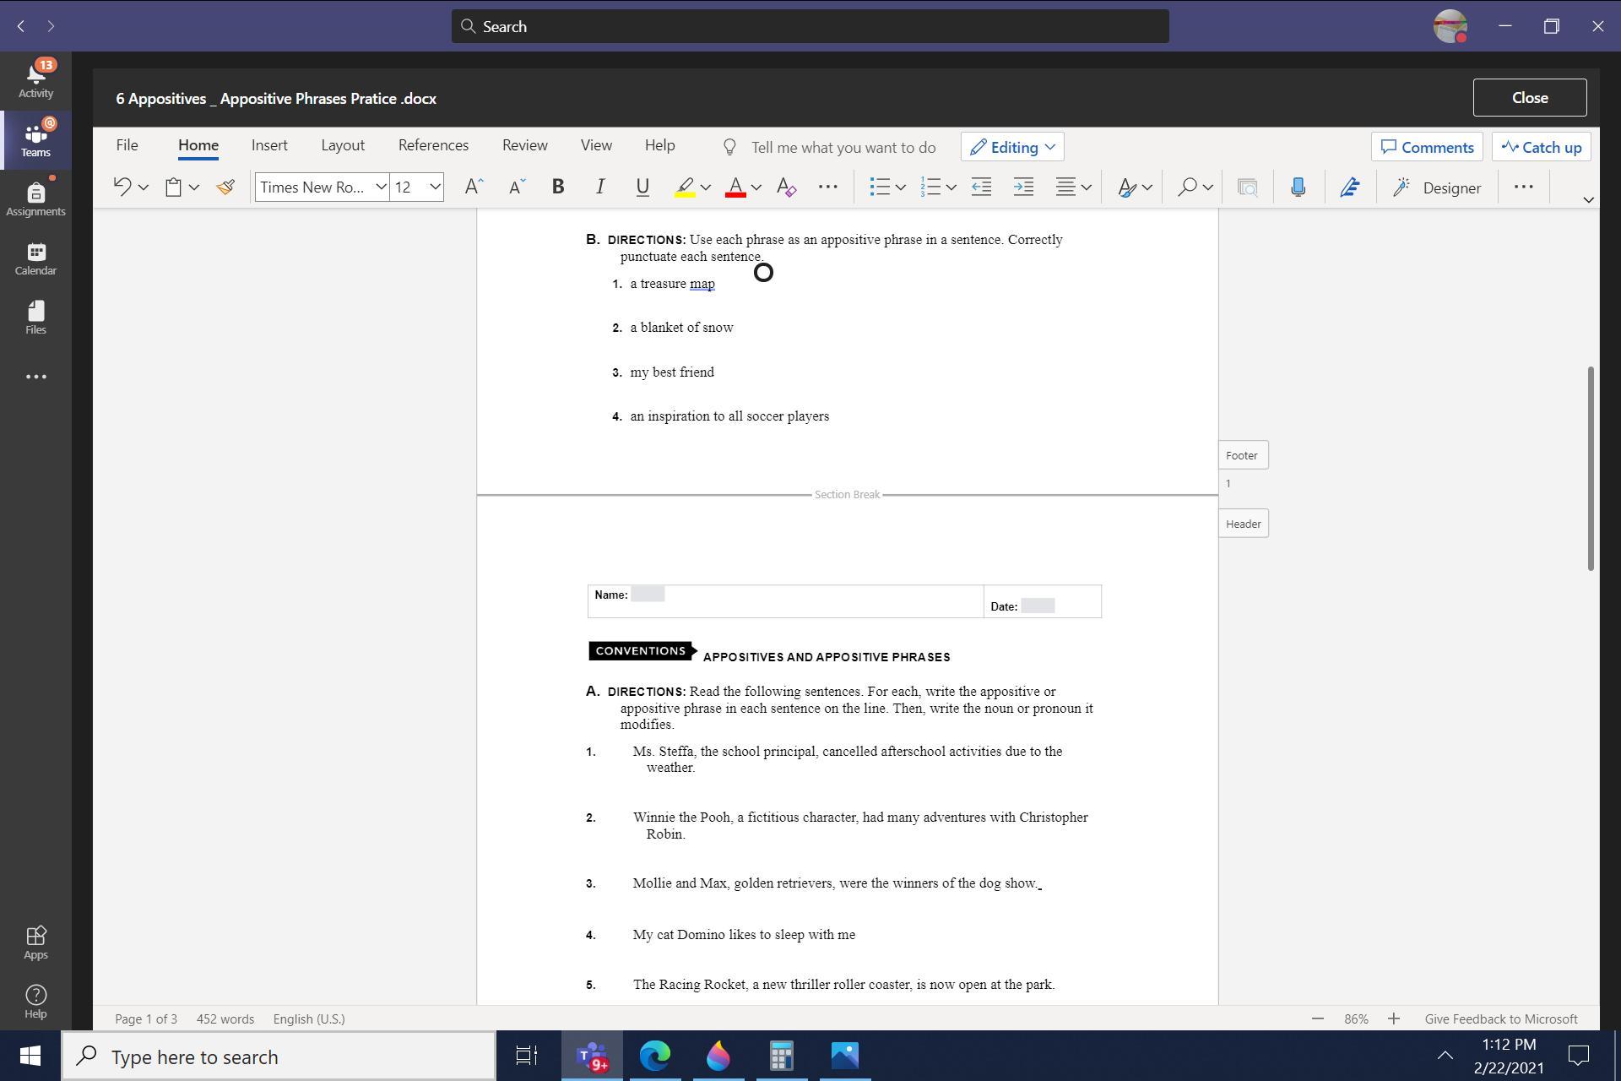This screenshot has width=1621, height=1081.
Task: Expand the font name dropdown
Action: (x=381, y=187)
